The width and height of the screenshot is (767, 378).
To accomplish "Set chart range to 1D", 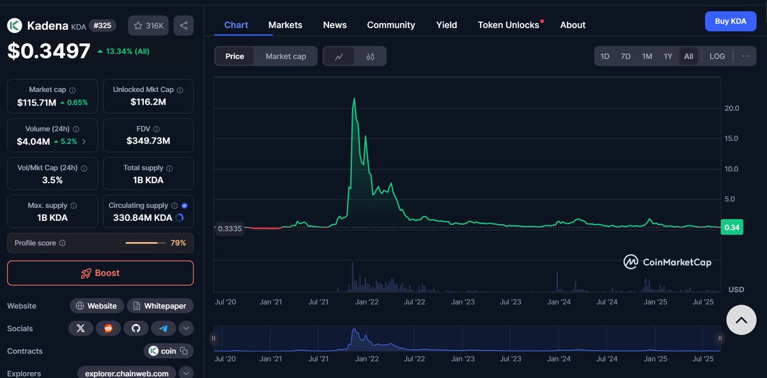I will point(605,56).
